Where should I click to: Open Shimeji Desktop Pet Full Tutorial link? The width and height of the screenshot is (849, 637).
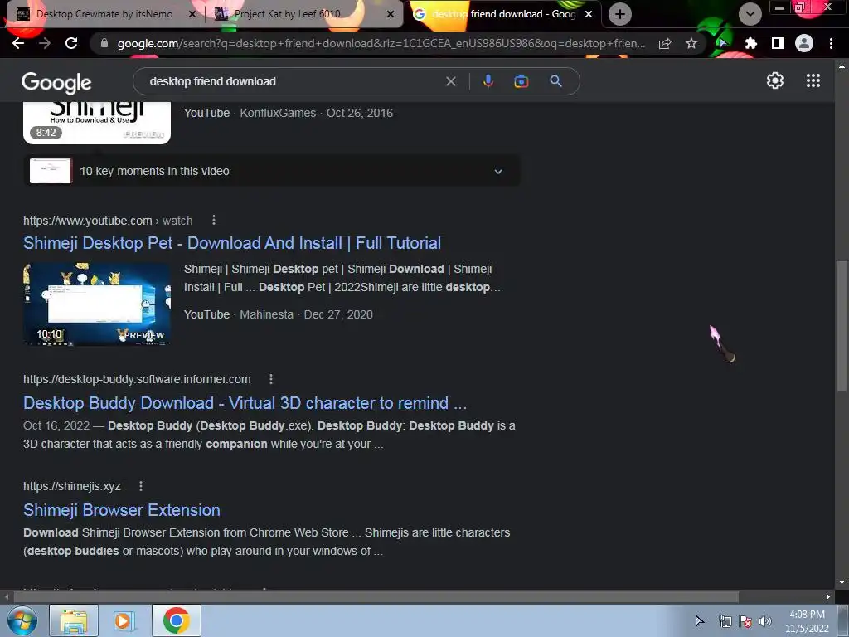pyautogui.click(x=232, y=243)
